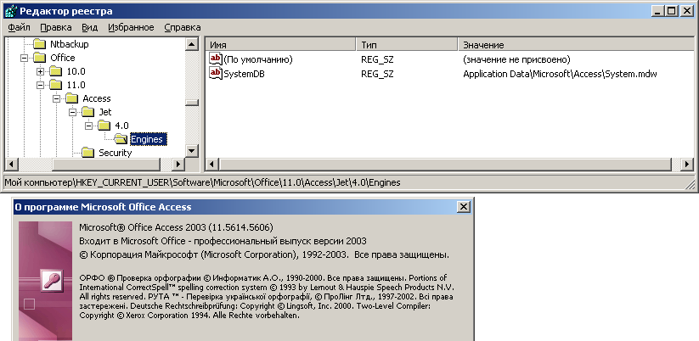
Task: Click values pane horizontal scroll thumb
Action: click(444, 165)
